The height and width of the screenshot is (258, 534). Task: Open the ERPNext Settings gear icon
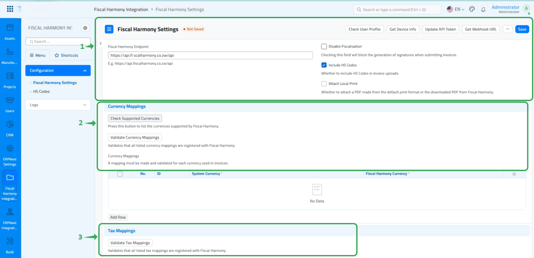pos(10,148)
